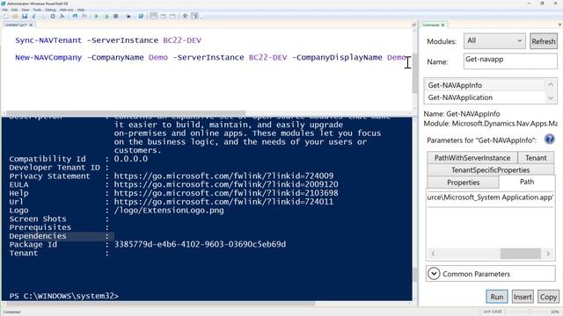Click the script pane vertical scrollbar

[414, 74]
